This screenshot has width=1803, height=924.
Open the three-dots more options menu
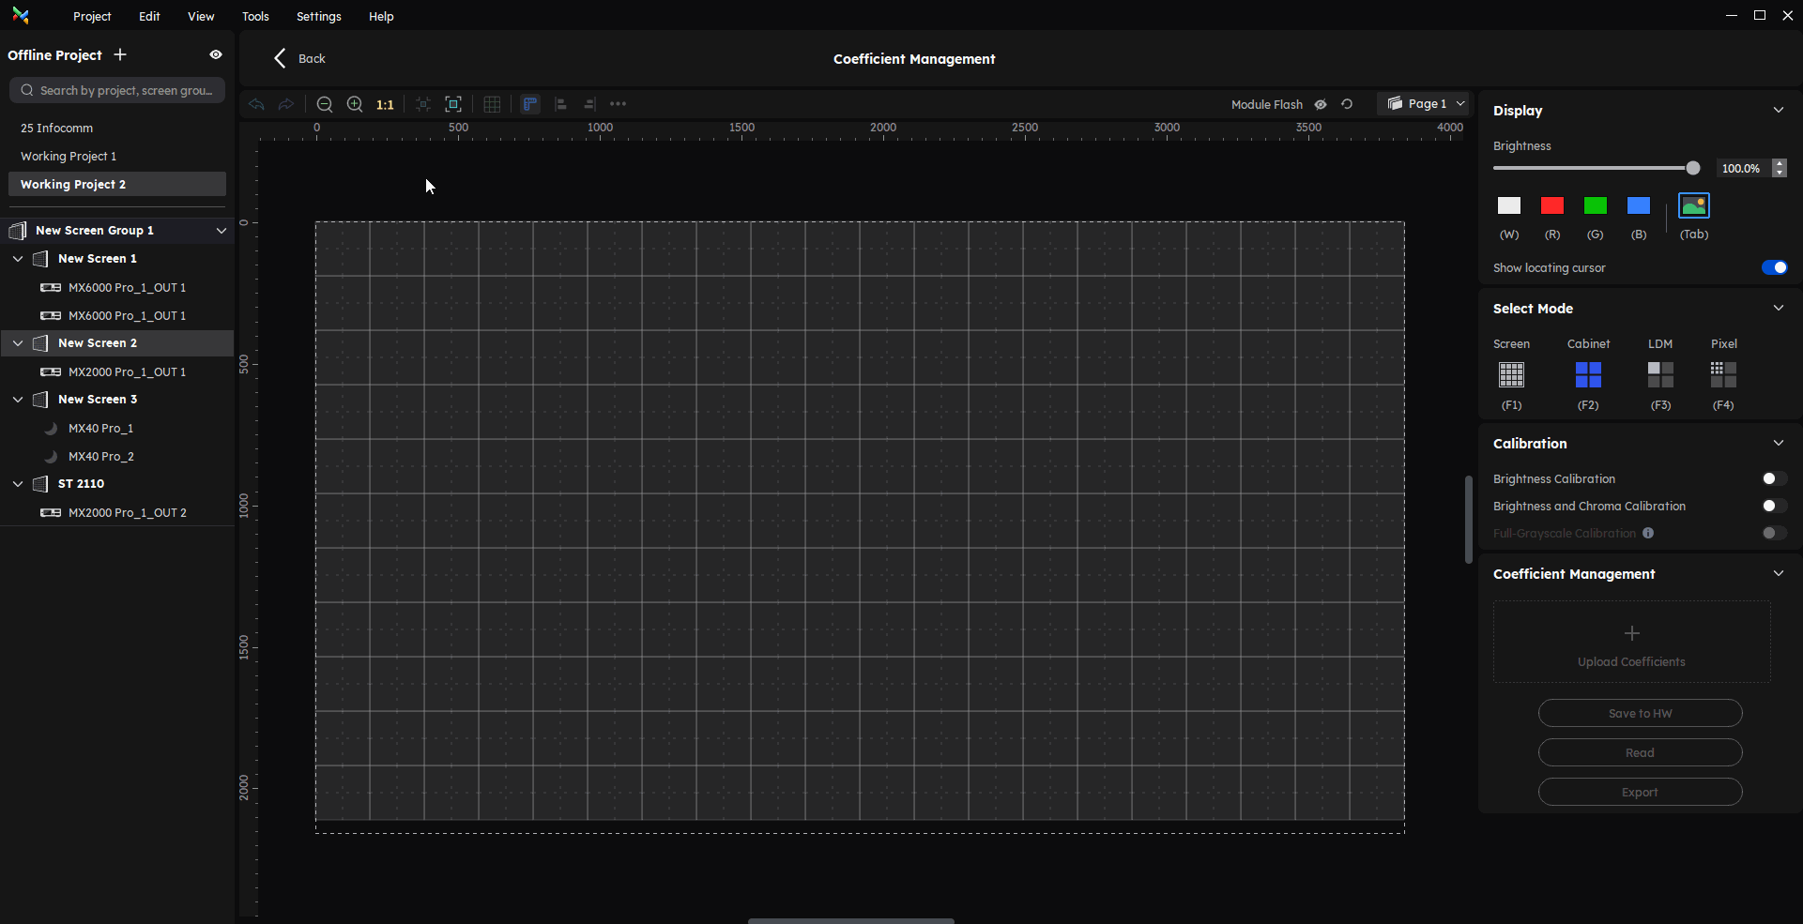[x=618, y=104]
